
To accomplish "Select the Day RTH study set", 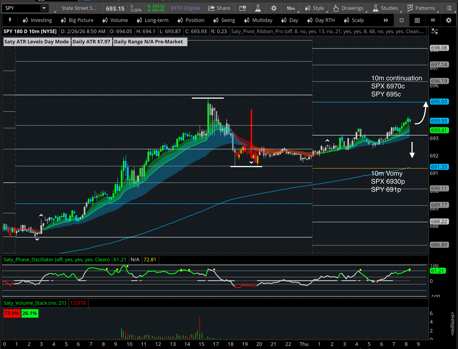I will (320, 20).
